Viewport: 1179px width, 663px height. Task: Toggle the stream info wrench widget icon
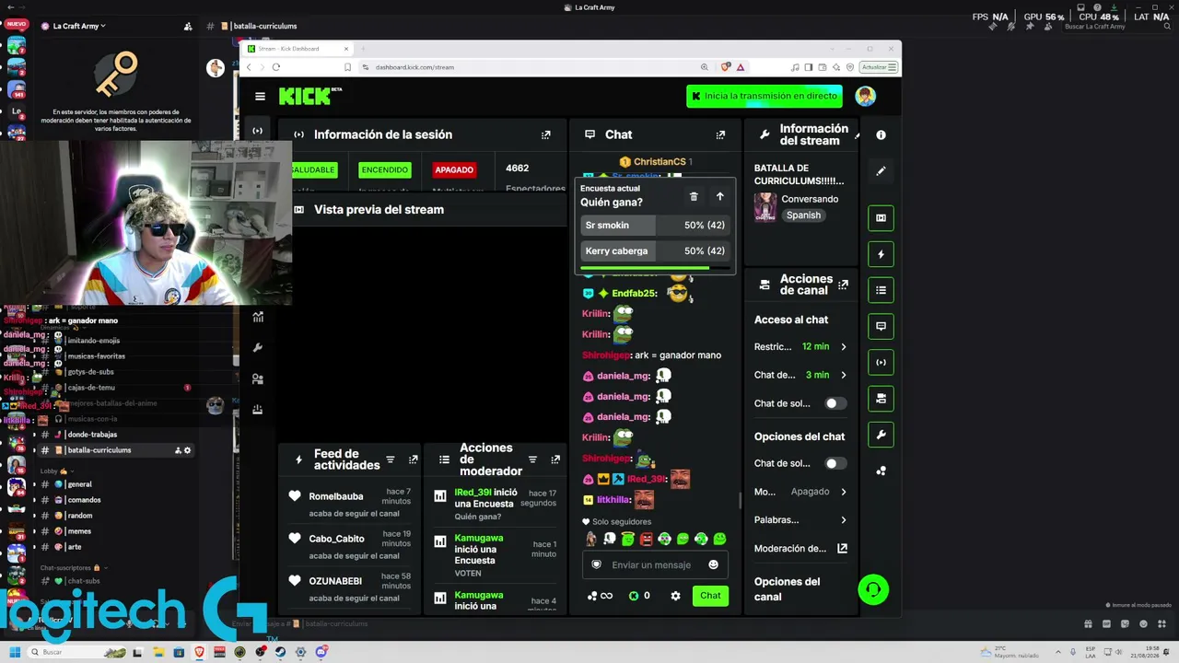pos(881,435)
